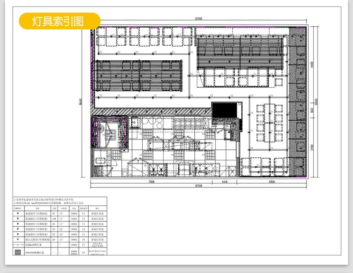The width and height of the screenshot is (353, 273).
Task: Click the F6 recessed spotlight legend symbol
Action: [x=18, y=239]
